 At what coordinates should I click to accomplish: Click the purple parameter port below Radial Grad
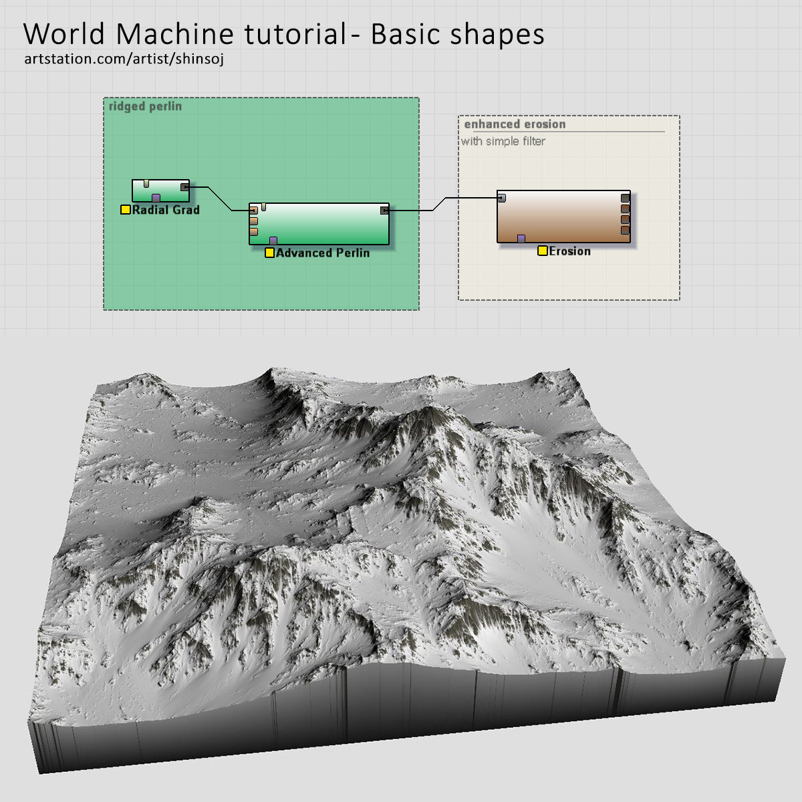156,197
